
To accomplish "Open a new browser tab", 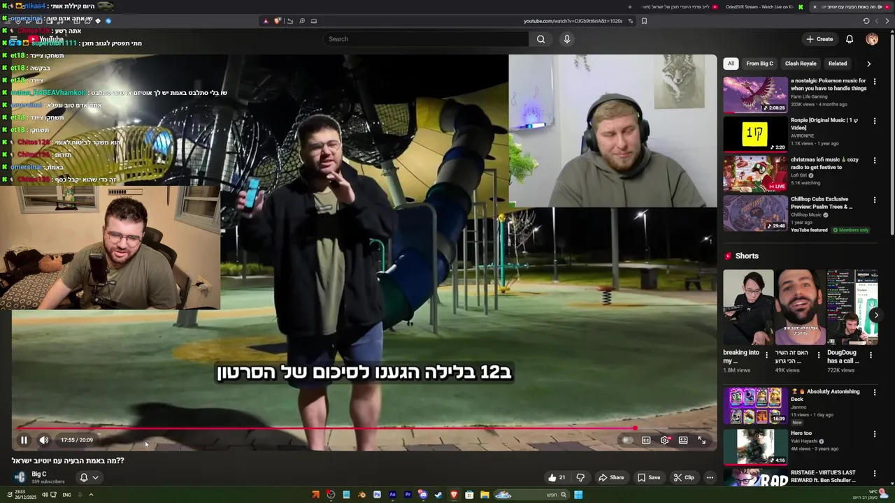I will point(629,7).
